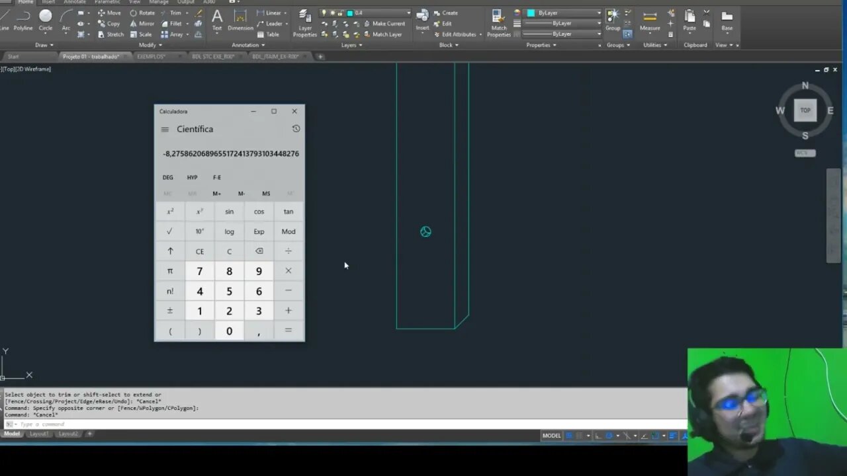
Task: Click the calculator memory store MS button
Action: click(266, 194)
